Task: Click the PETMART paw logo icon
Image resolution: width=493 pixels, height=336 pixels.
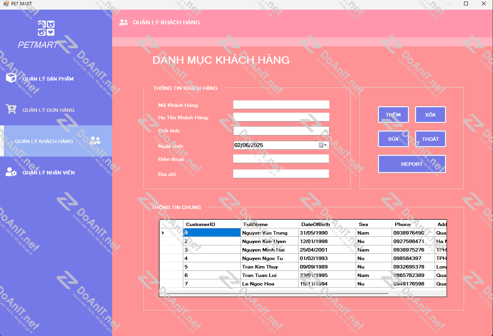Action: tap(46, 29)
